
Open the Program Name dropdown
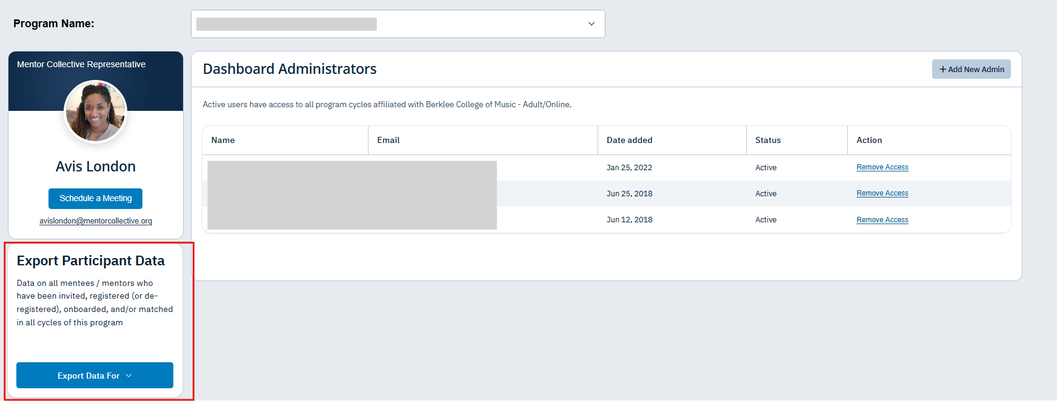click(398, 24)
